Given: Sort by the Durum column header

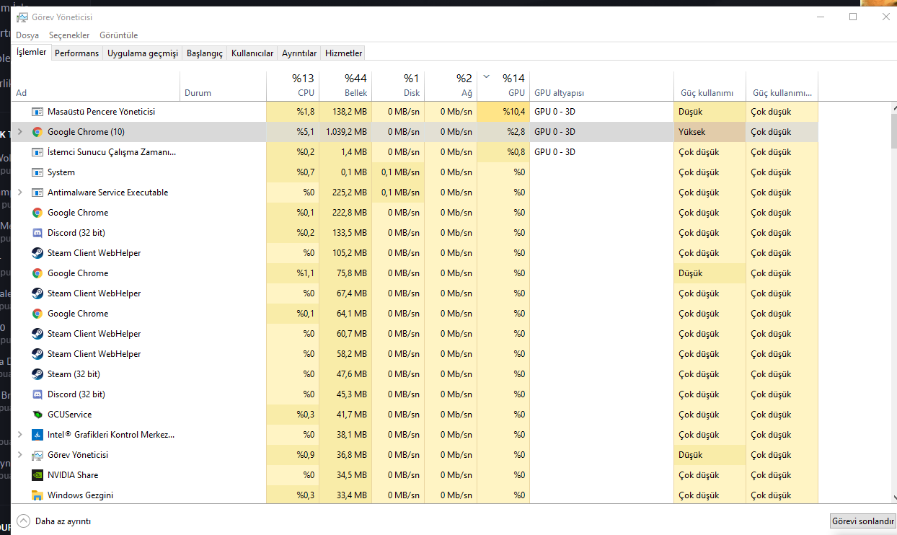Looking at the screenshot, I should coord(223,87).
